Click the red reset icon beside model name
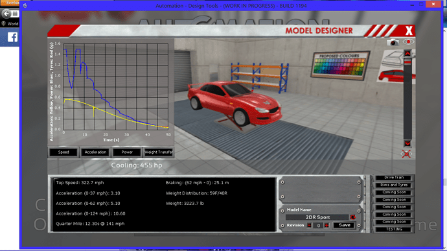This screenshot has width=447, height=251. [x=353, y=217]
